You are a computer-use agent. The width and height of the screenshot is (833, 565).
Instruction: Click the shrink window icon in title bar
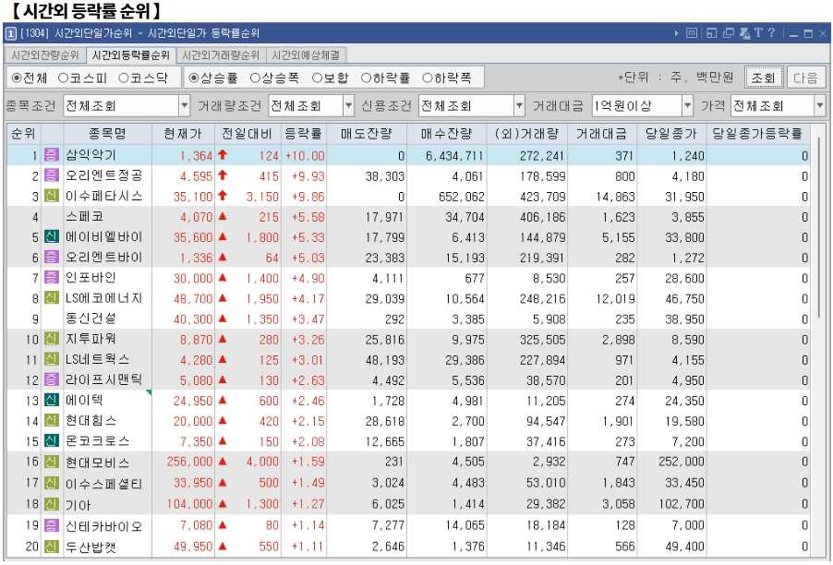coord(714,32)
